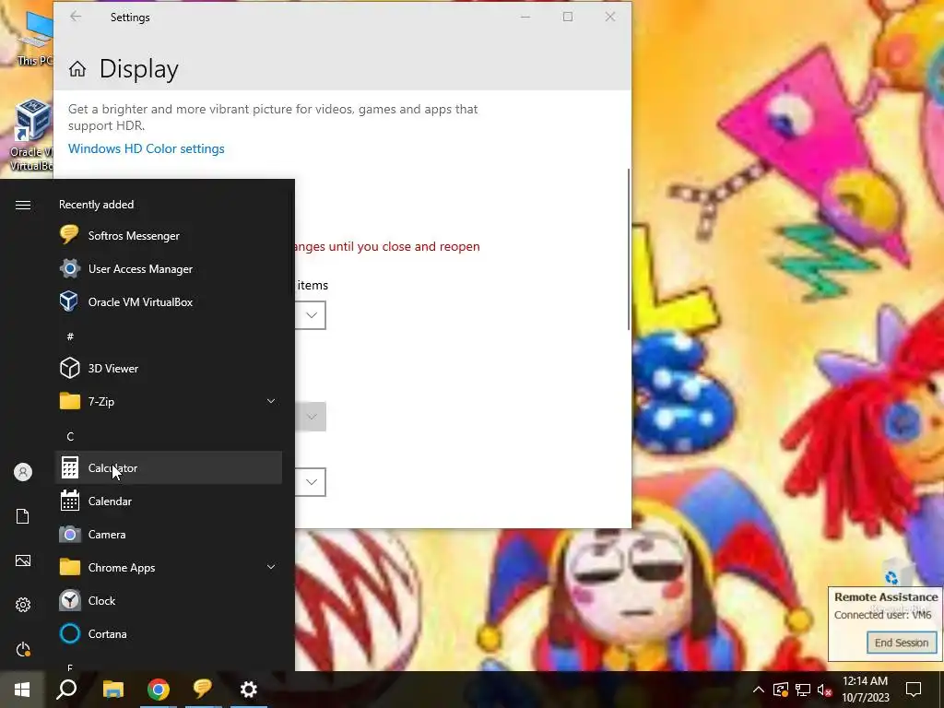
Task: Open Settings gear in Start sidebar
Action: click(x=23, y=605)
